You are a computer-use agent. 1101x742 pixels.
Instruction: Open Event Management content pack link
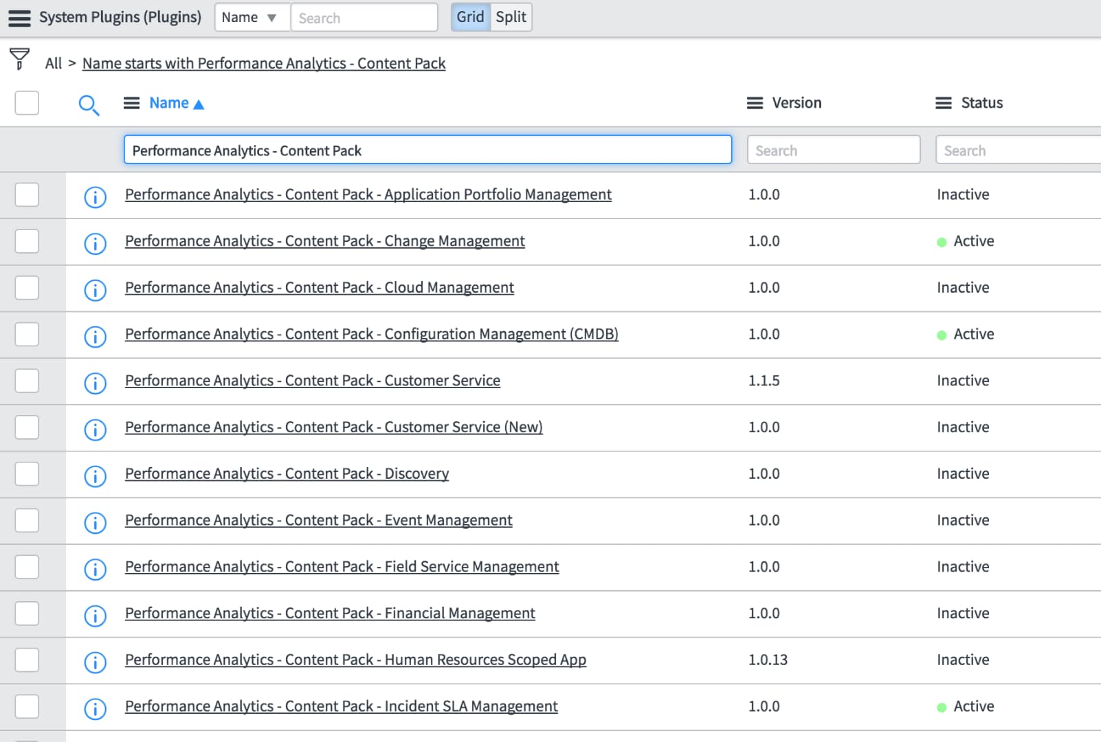[319, 520]
